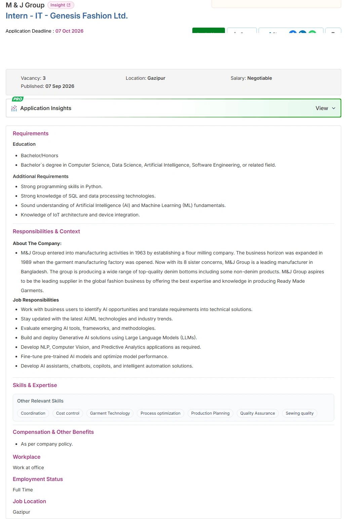Share job via Facebook icon
The width and height of the screenshot is (348, 519).
coord(293,32)
